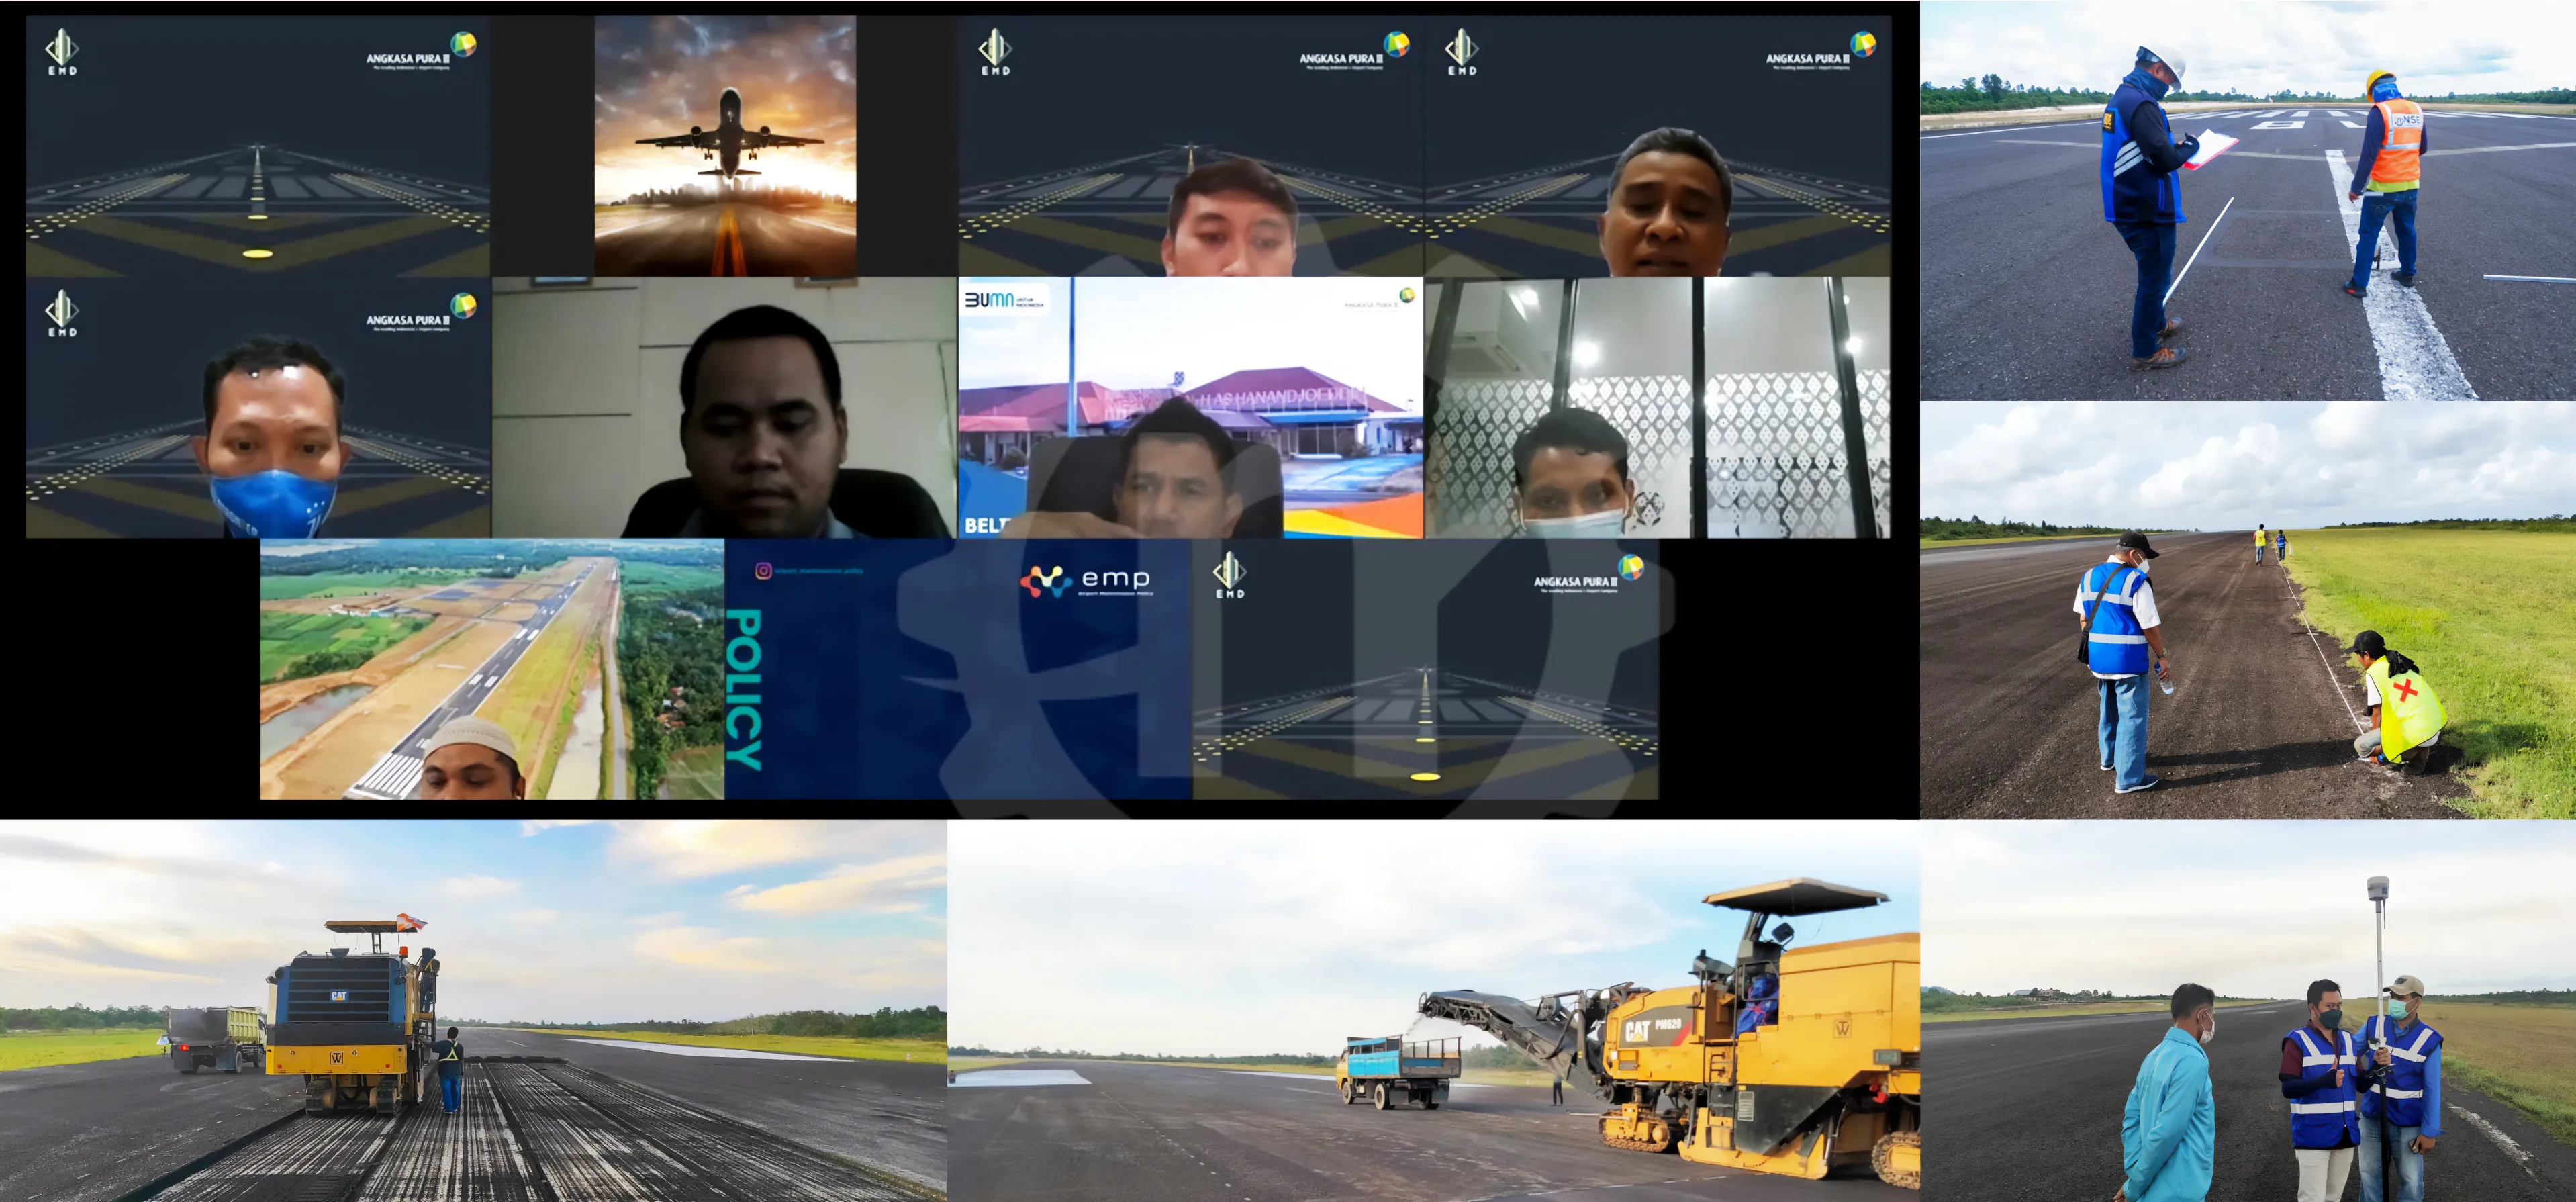The height and width of the screenshot is (1202, 2576).
Task: Select participant tile with blue face mask
Action: 258,408
